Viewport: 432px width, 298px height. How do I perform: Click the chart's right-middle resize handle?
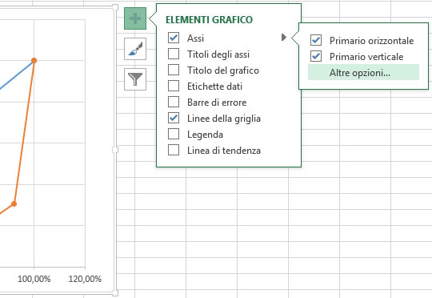tap(115, 150)
